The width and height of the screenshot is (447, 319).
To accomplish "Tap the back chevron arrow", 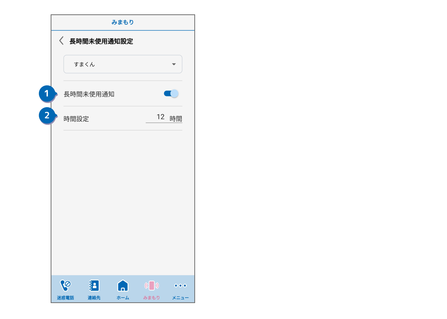I will (61, 41).
